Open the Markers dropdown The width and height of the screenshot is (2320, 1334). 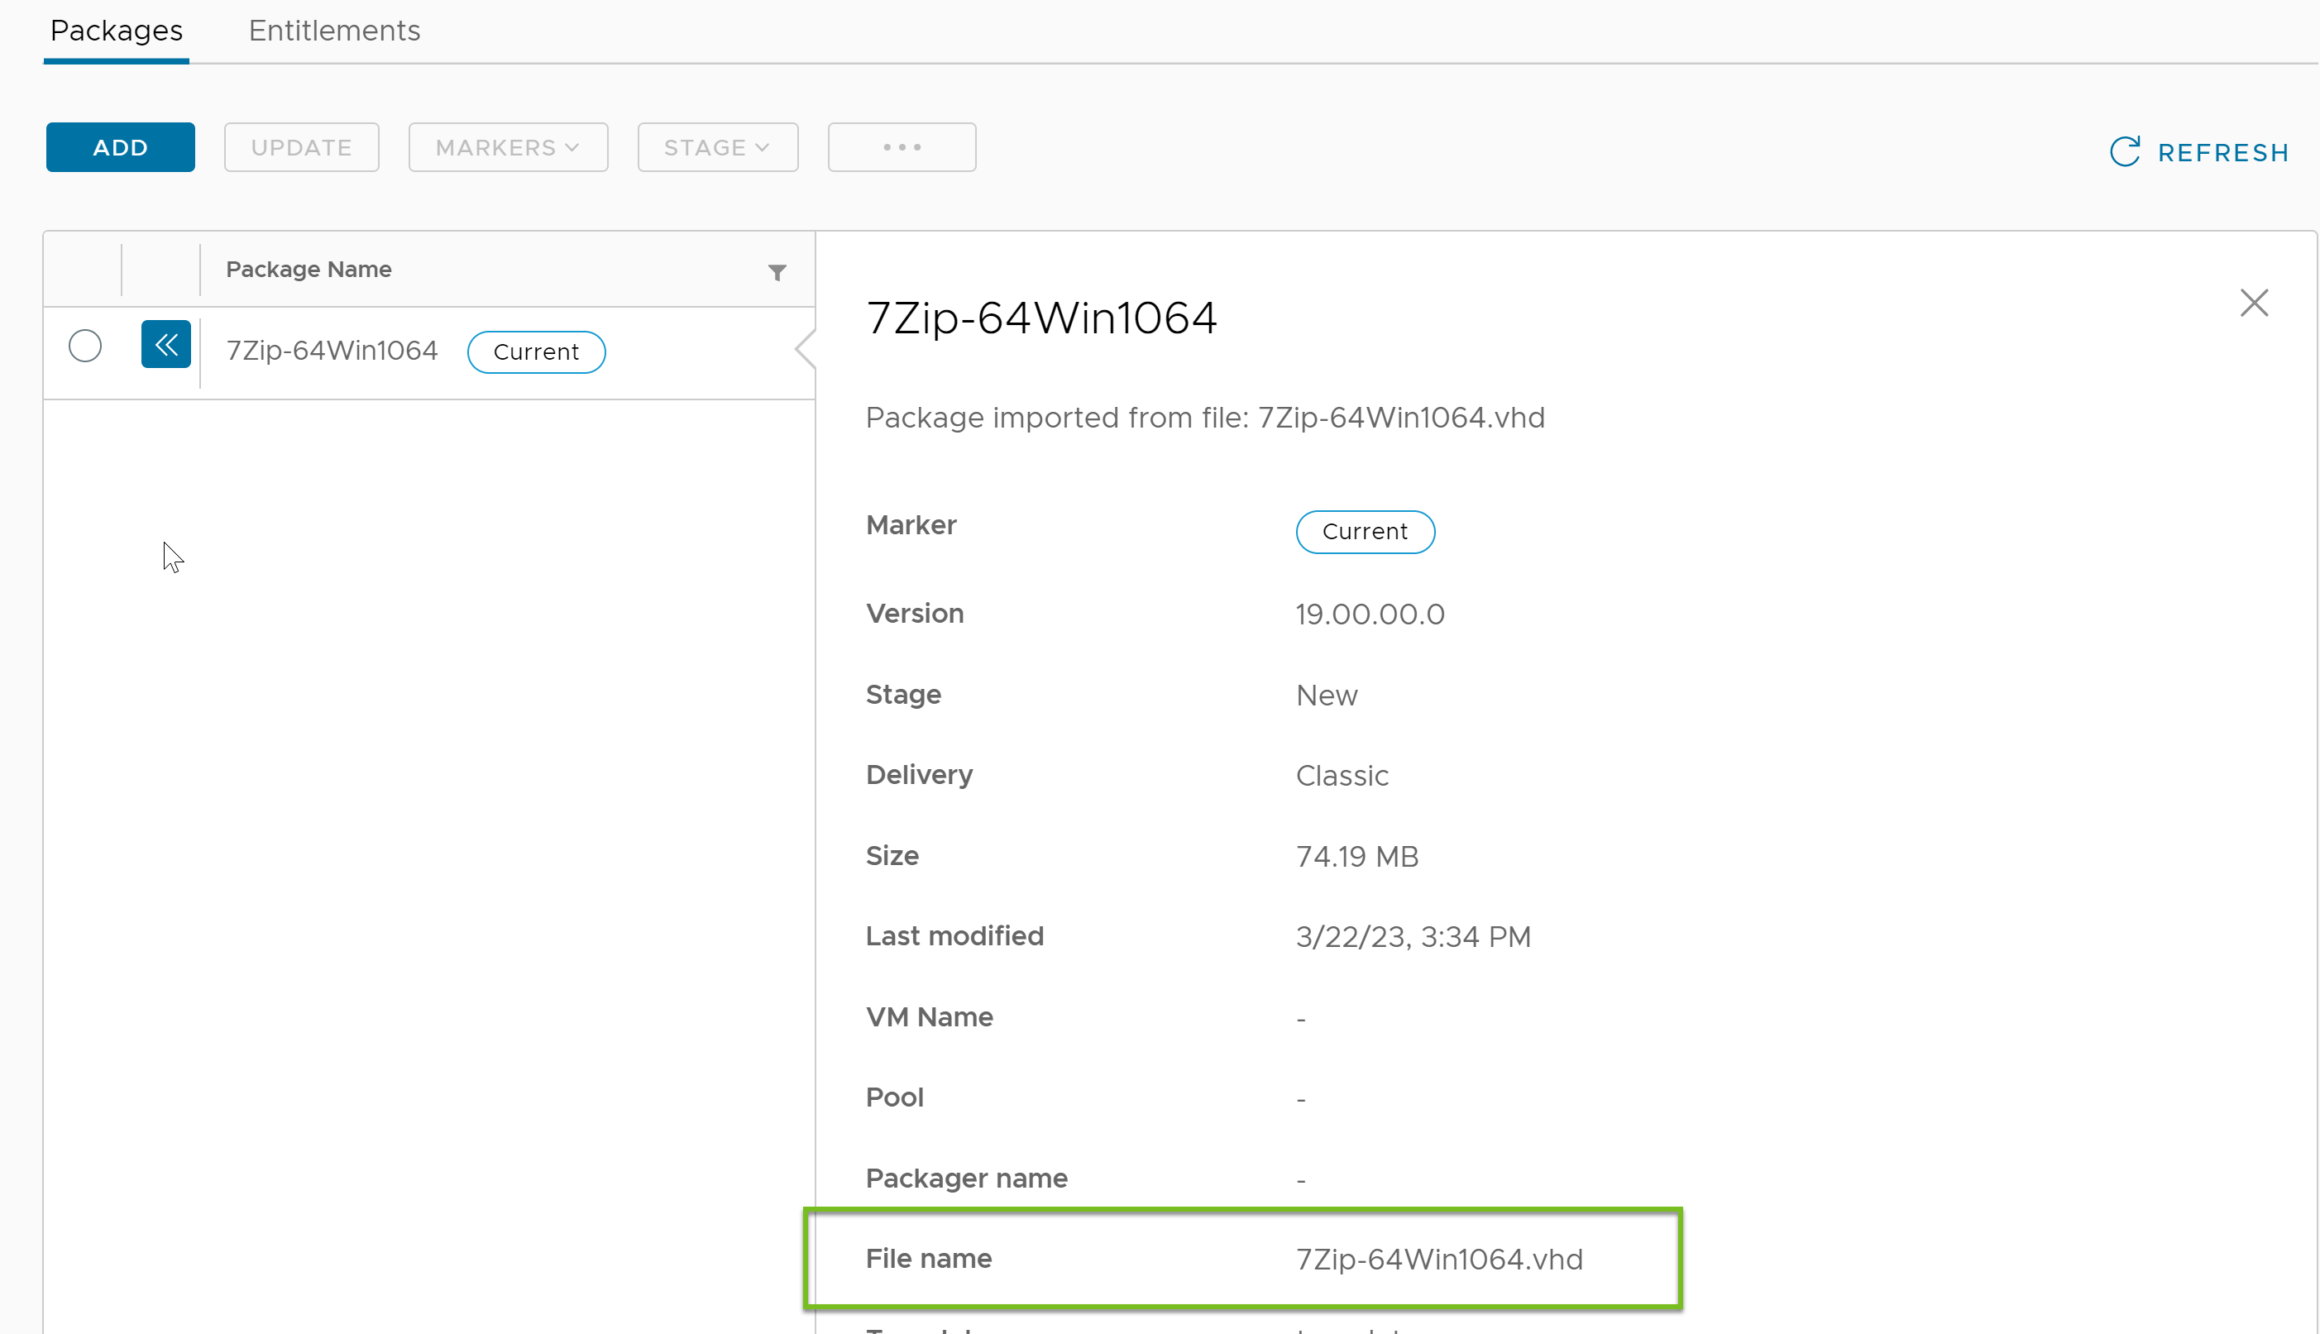point(508,147)
